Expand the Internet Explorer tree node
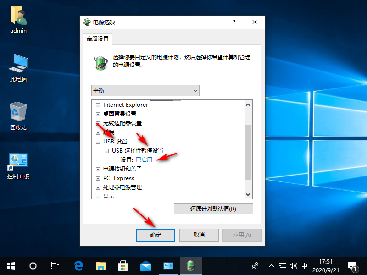This screenshot has height=275, width=367. tap(98, 105)
